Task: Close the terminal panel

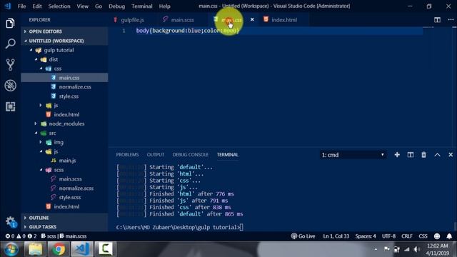Action: click(x=451, y=155)
